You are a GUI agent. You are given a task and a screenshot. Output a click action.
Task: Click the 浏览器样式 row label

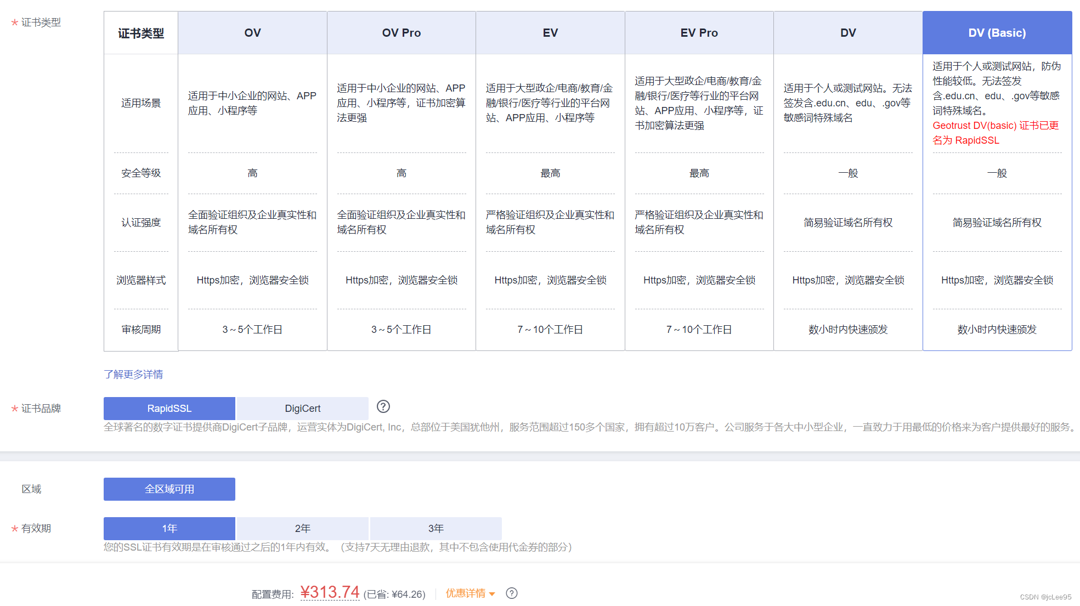click(x=141, y=280)
